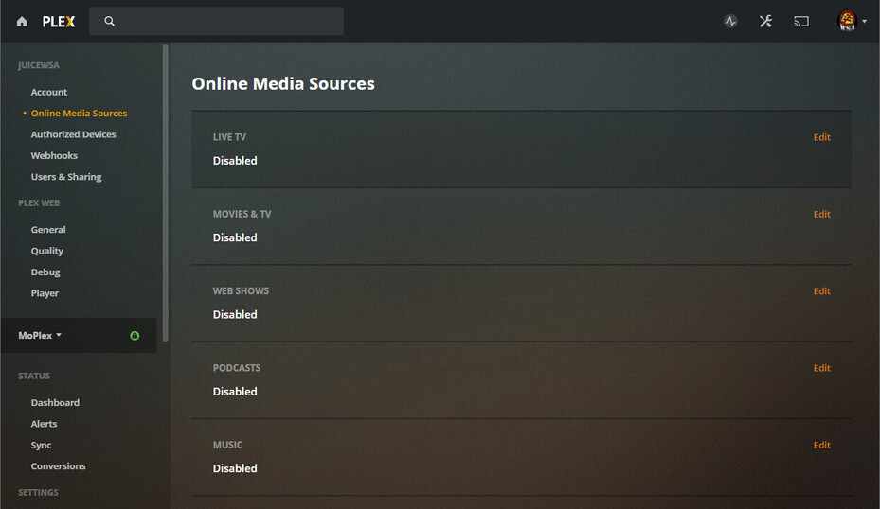Image resolution: width=880 pixels, height=509 pixels.
Task: Click the WEB SHOWS label
Action: (241, 291)
